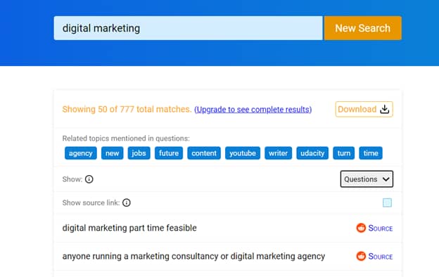439x277 pixels.
Task: Click the Download button
Action: (364, 109)
